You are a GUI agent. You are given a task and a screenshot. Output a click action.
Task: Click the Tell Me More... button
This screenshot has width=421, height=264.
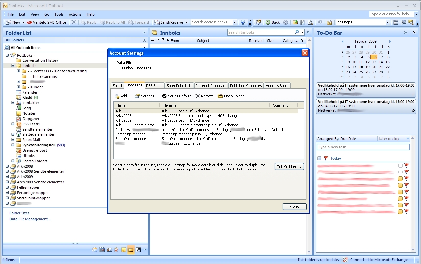point(289,167)
